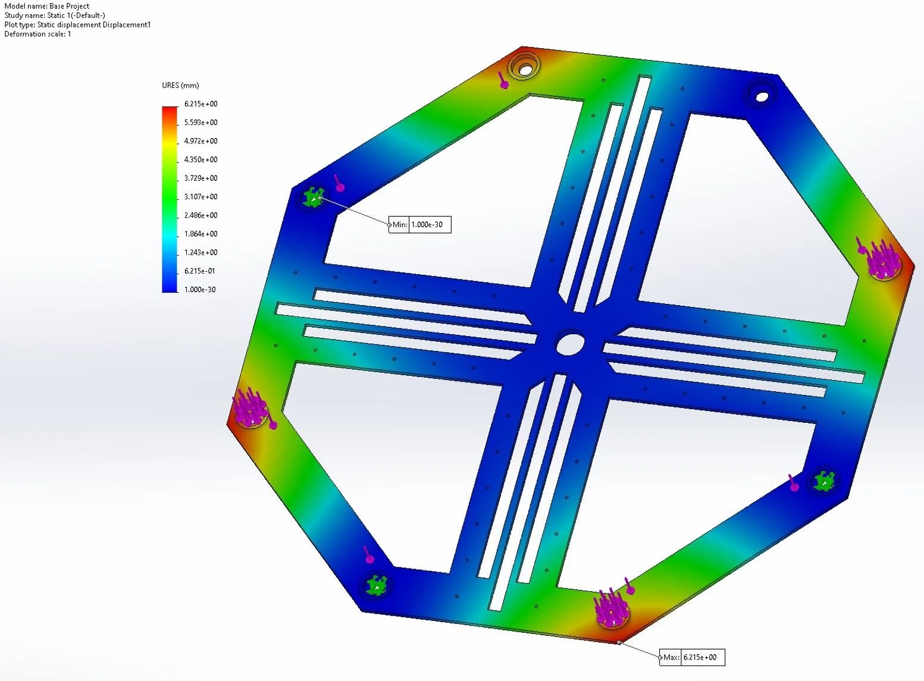Click the Model name: Base Project text
The image size is (924, 681).
point(47,6)
